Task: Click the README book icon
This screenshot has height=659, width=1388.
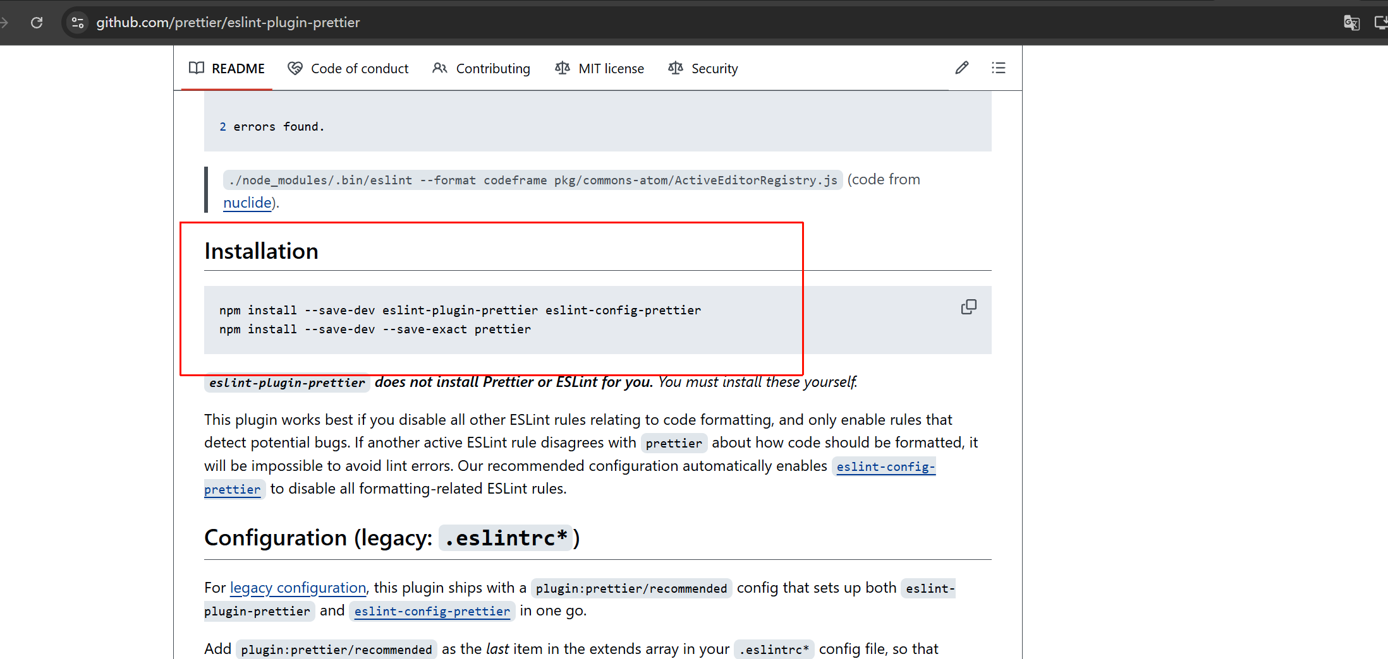Action: click(x=197, y=68)
